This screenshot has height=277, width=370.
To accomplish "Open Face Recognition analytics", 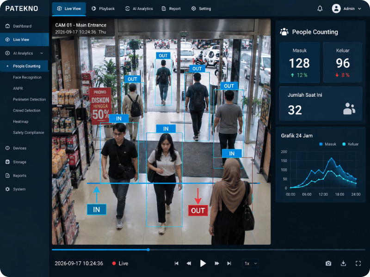I will coord(27,77).
